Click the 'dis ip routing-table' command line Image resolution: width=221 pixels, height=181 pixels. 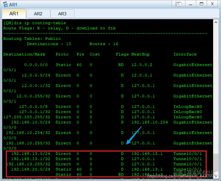click(35, 23)
